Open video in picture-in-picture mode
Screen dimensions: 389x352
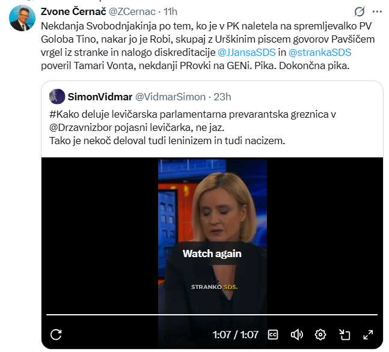345,335
